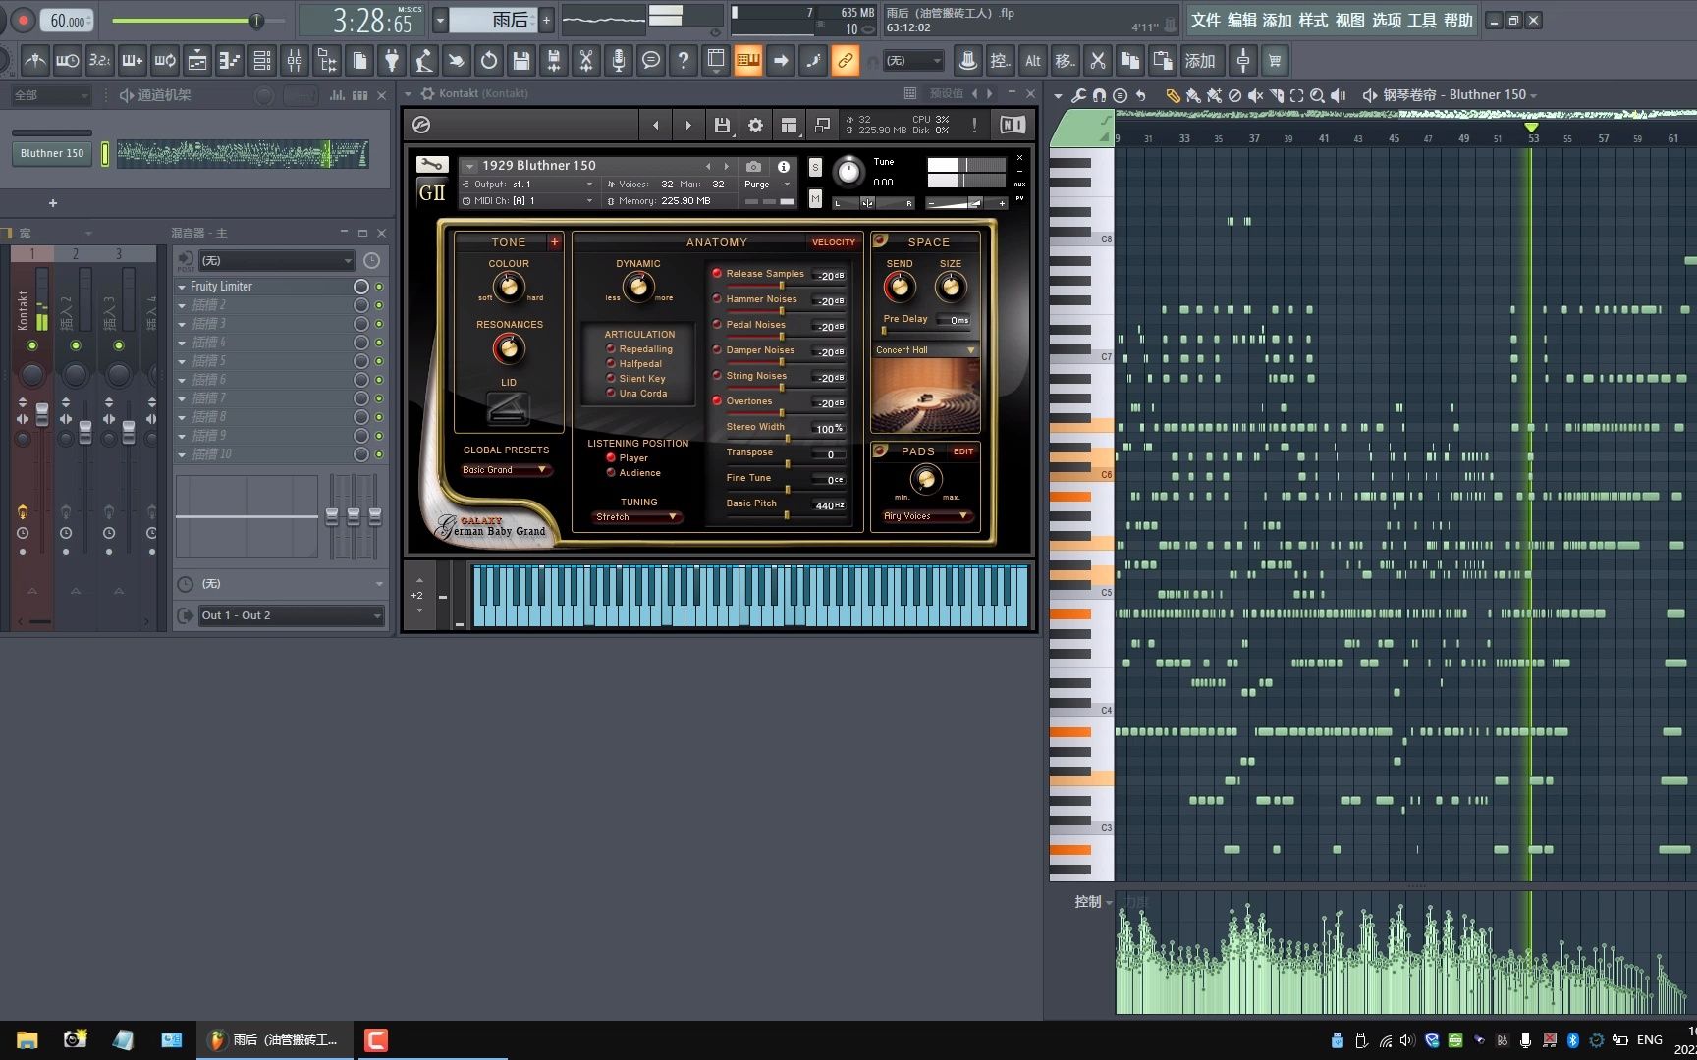The height and width of the screenshot is (1060, 1697).
Task: Open the 样式 menu
Action: click(1313, 21)
